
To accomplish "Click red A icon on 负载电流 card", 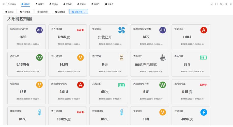I will [x=204, y=30].
